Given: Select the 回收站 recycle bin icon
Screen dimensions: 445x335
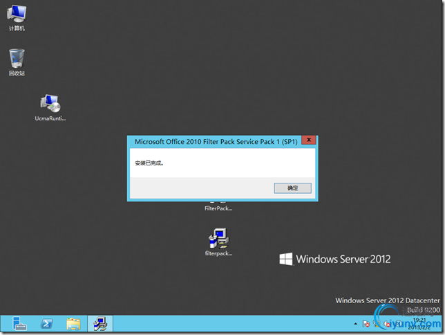Looking at the screenshot, I should [x=17, y=62].
